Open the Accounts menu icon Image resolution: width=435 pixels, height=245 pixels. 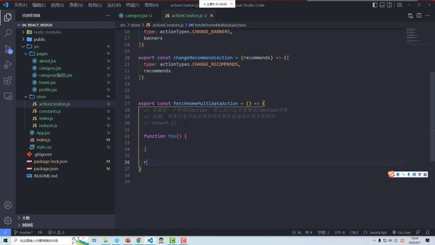(x=7, y=205)
